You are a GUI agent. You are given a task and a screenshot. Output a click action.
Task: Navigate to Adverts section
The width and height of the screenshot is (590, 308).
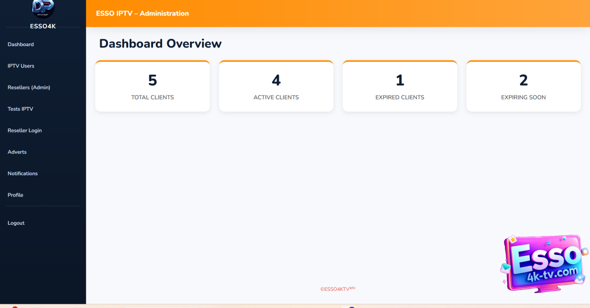pos(17,152)
